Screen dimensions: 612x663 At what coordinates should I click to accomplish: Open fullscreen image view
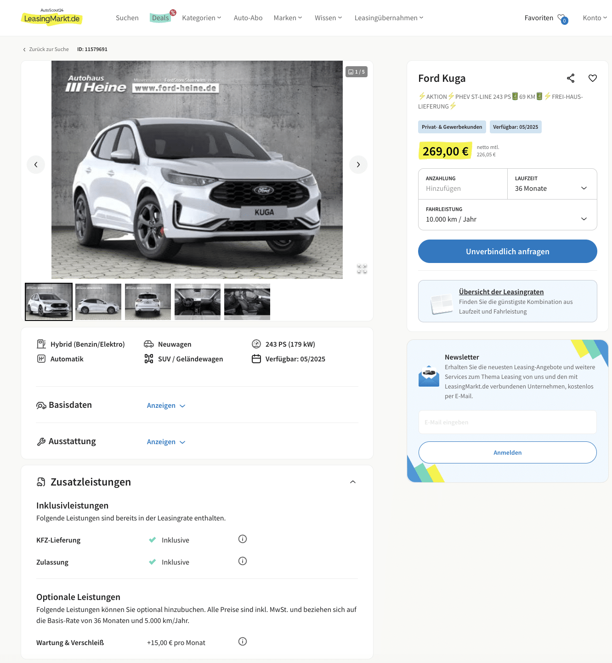pyautogui.click(x=362, y=269)
